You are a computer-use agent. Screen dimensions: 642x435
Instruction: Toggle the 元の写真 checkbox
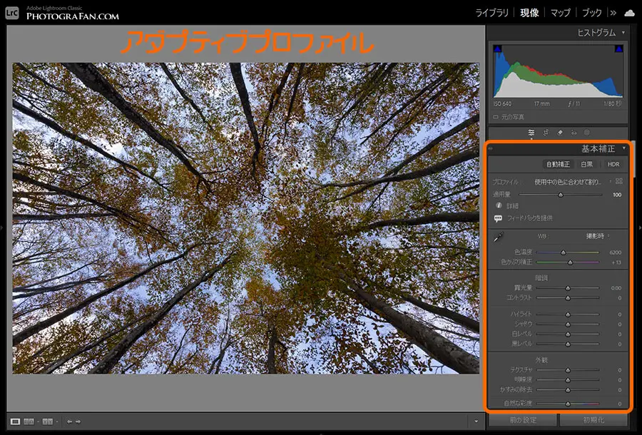[x=496, y=117]
